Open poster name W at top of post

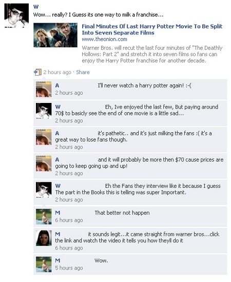[x=36, y=7]
